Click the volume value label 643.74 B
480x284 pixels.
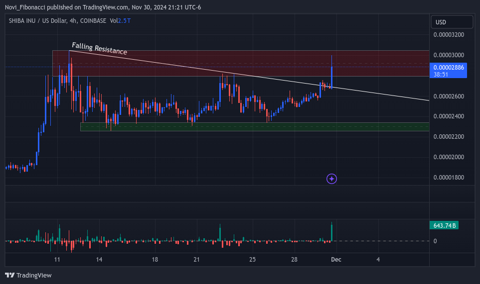(x=444, y=225)
